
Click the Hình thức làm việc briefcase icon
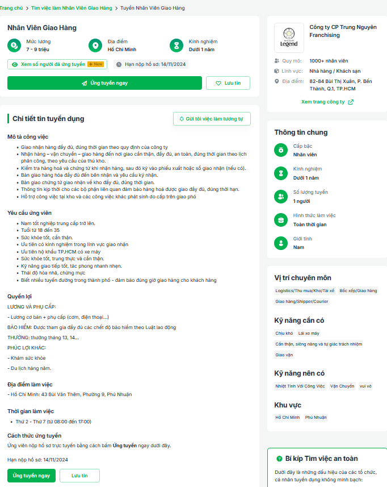[x=281, y=220]
